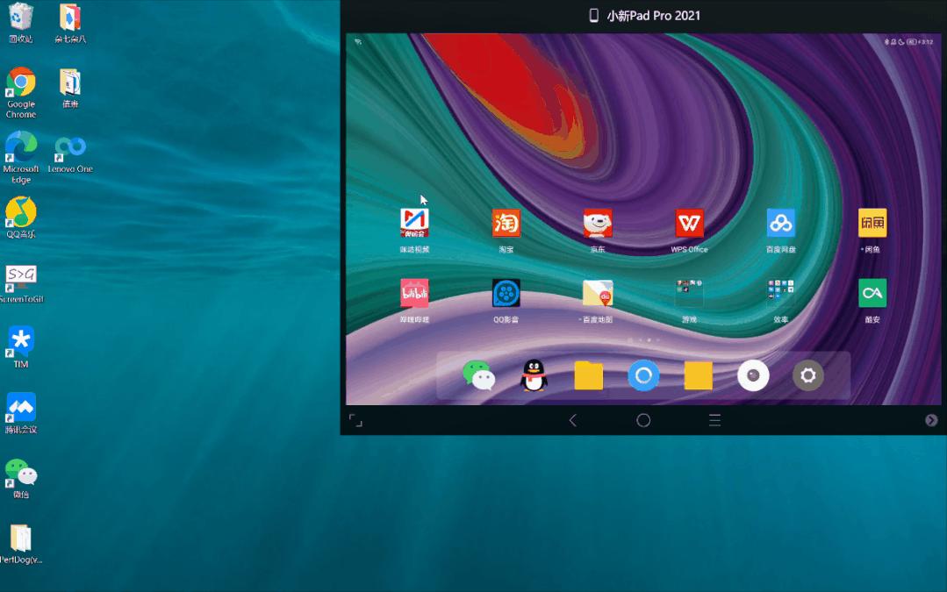Toggle fullscreen mirroring mode
Screen dimensions: 947x592
pyautogui.click(x=356, y=421)
